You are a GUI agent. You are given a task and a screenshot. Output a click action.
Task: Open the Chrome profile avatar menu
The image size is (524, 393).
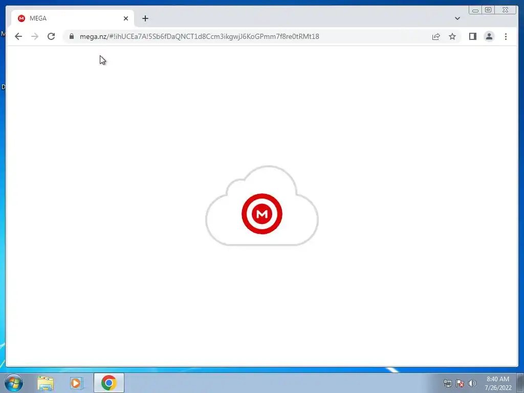pos(489,36)
